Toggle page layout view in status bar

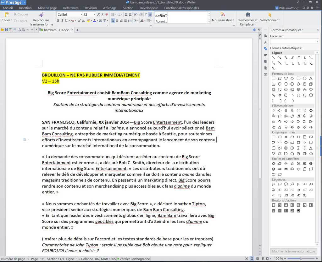click(252, 259)
